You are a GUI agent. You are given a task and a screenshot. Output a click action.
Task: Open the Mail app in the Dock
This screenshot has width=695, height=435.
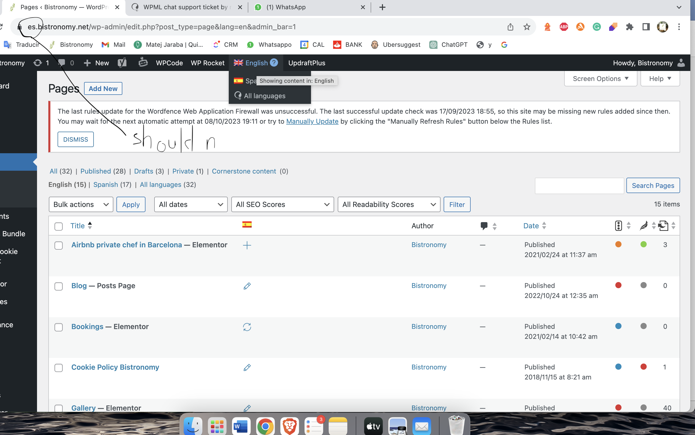(422, 426)
